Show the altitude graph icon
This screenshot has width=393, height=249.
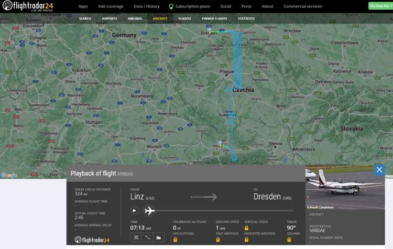click(159, 237)
